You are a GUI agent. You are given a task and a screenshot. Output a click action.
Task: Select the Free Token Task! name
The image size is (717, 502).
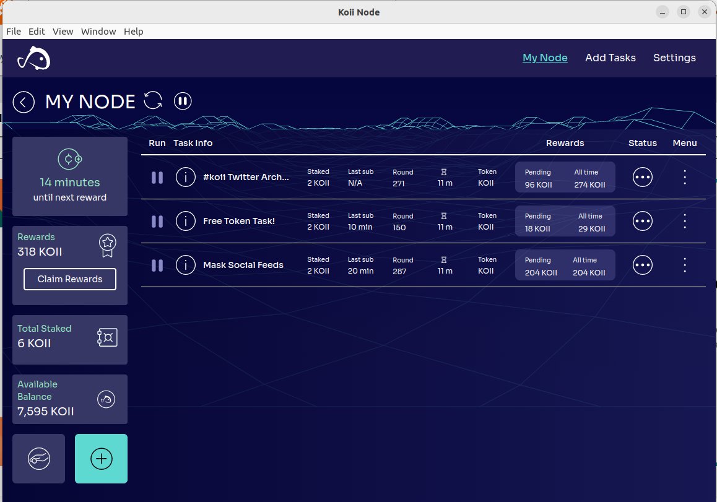(x=239, y=221)
